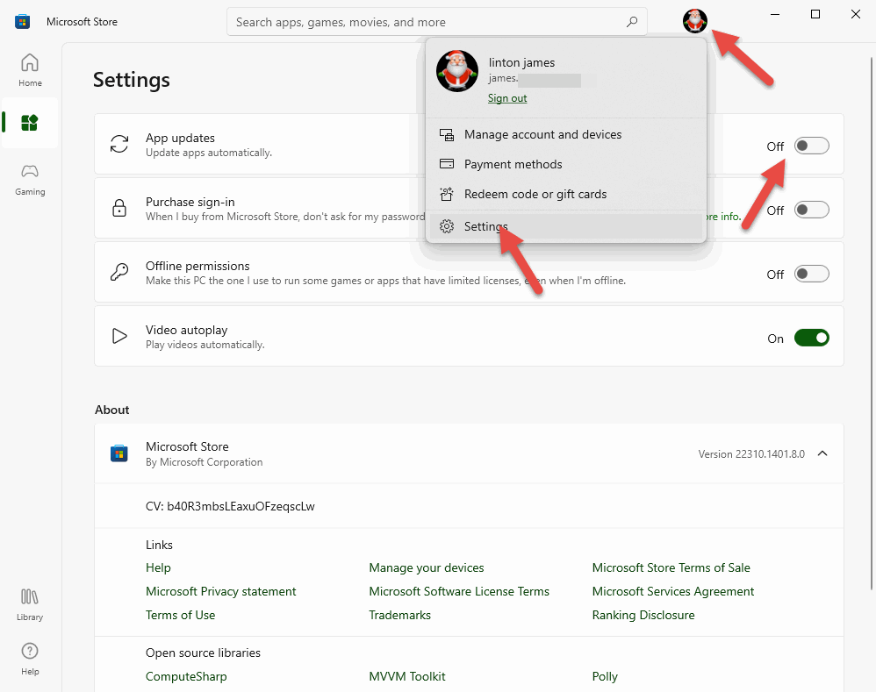876x692 pixels.
Task: Open Microsoft Software License Terms link
Action: tap(459, 591)
